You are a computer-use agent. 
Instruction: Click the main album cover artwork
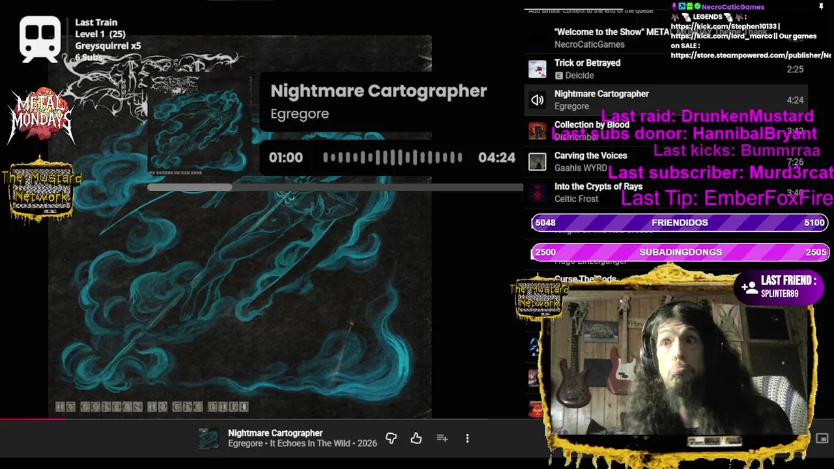click(240, 225)
